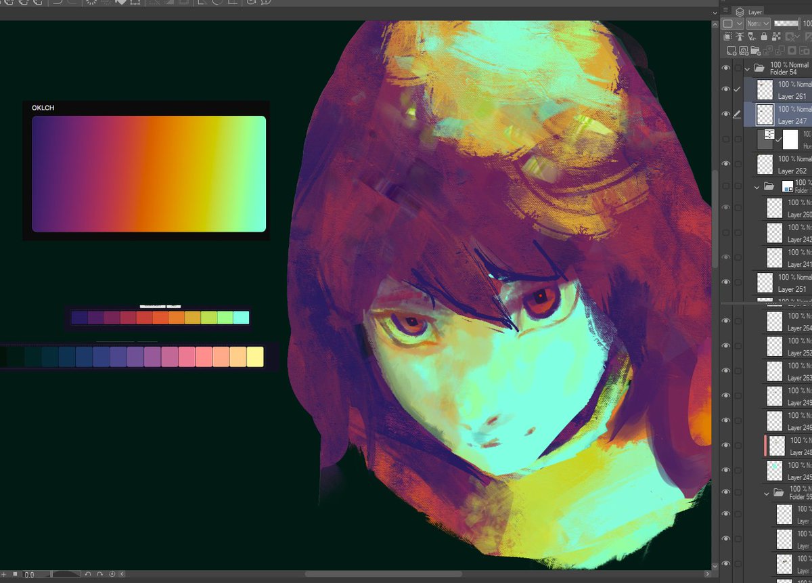Viewport: 812px width, 583px height.
Task: Select row labeled Layer 262
Action: tap(778, 164)
